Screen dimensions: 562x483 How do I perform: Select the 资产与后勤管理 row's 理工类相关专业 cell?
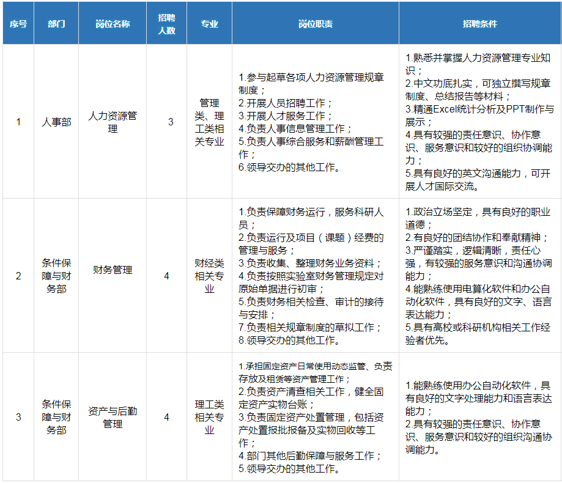[210, 417]
